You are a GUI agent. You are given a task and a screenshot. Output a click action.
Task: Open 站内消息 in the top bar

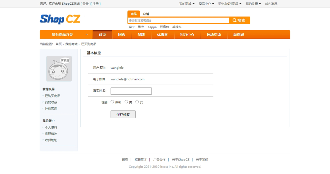tap(271, 4)
